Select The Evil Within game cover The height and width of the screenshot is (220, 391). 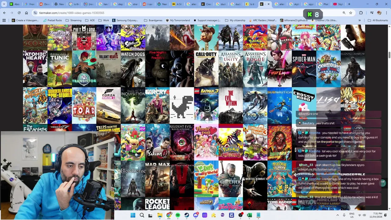[x=231, y=105]
